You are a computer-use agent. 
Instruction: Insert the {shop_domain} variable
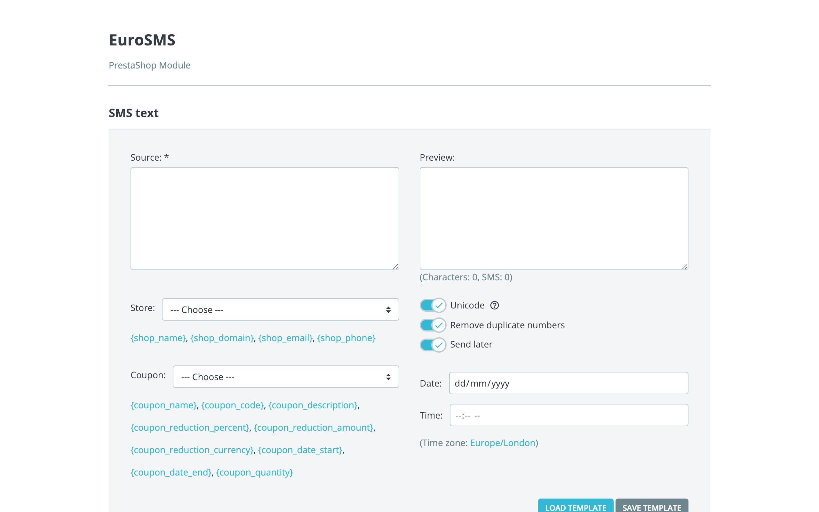pyautogui.click(x=222, y=338)
